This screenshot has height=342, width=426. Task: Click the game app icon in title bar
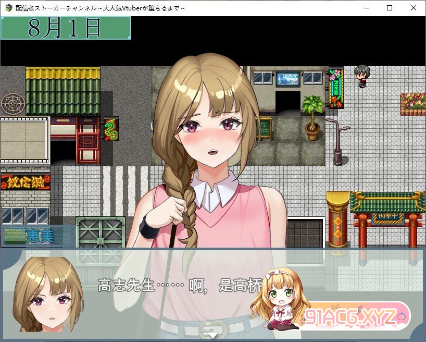coord(8,8)
